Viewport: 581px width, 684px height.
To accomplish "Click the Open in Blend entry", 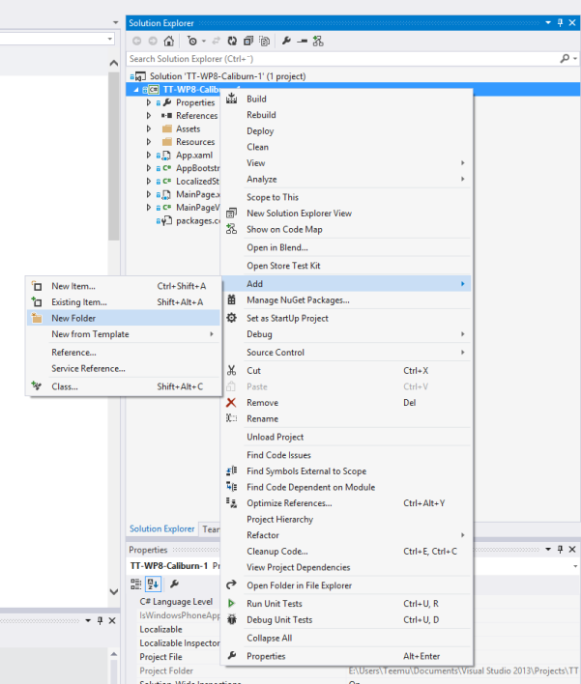I will 348,247.
